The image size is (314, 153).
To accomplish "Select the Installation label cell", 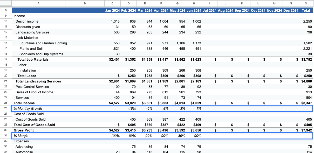I will click(28, 70).
